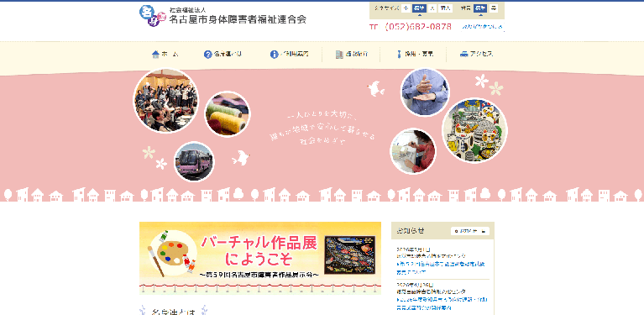Set font size to 小
644x315 pixels.
tap(406, 8)
